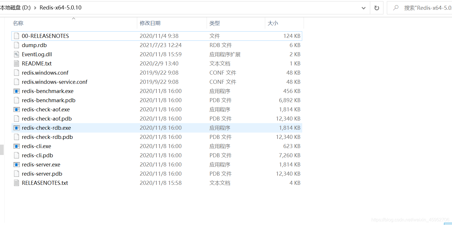
Task: Select the RELEASENOTES.txt file name
Action: coord(45,183)
